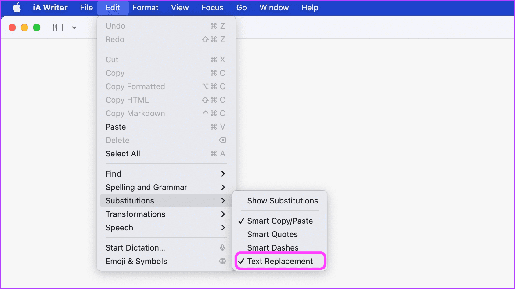
Task: Expand the Find submenu
Action: point(166,174)
